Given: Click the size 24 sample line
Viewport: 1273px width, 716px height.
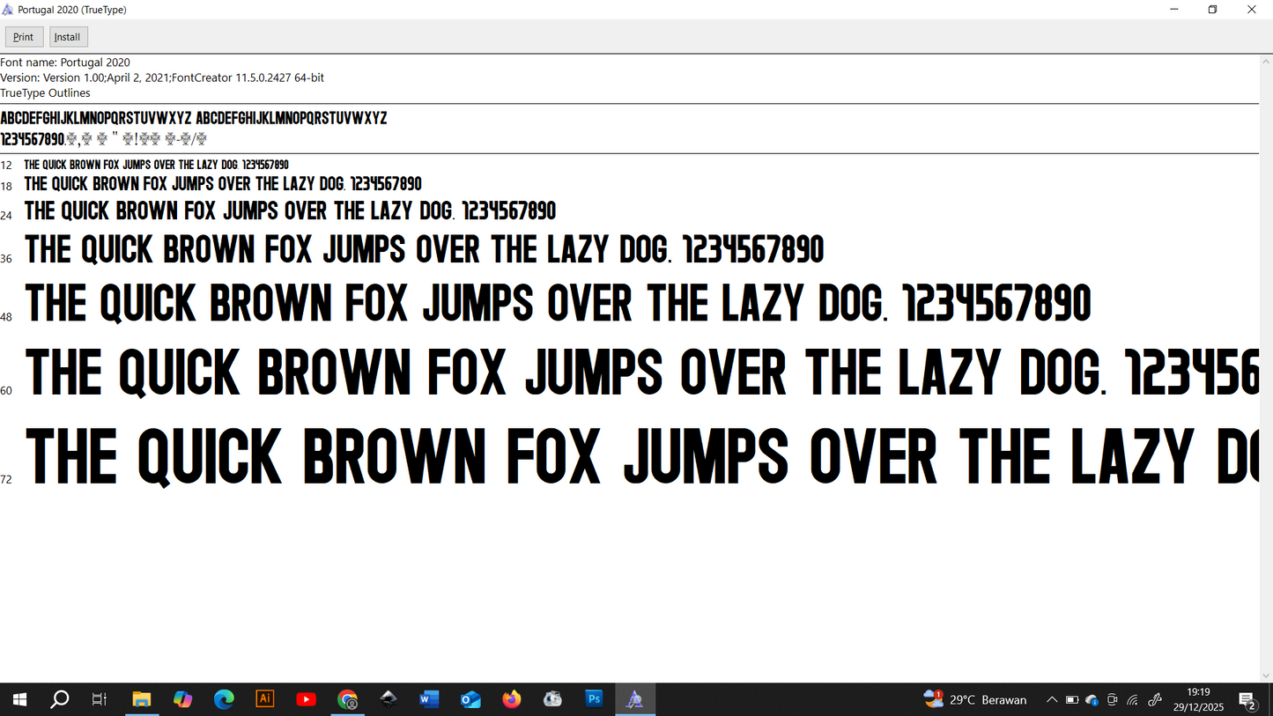Looking at the screenshot, I should point(290,211).
